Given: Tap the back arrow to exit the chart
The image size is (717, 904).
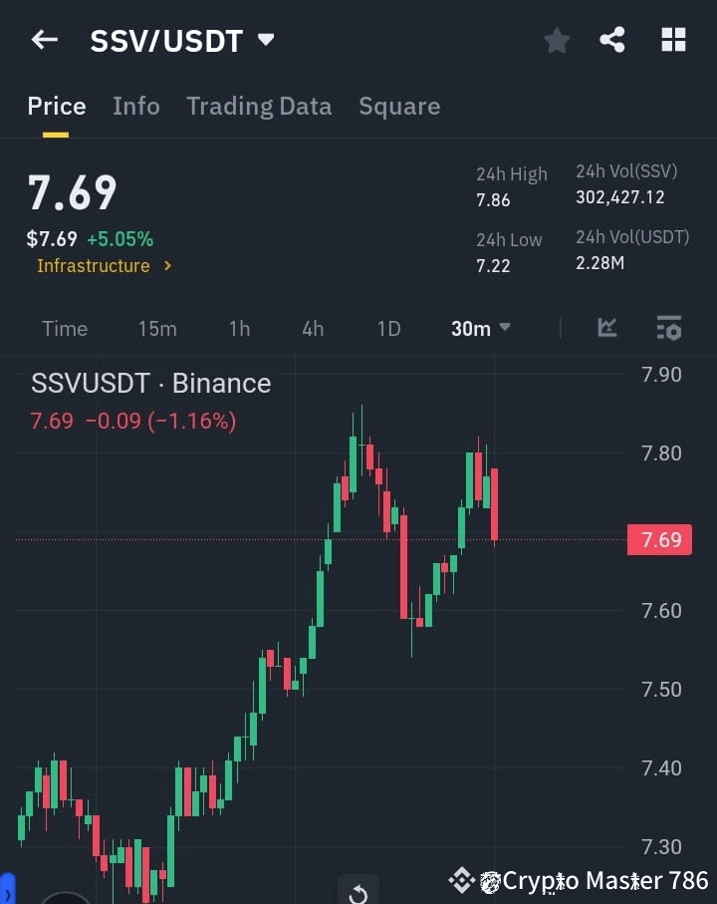Looking at the screenshot, I should pyautogui.click(x=44, y=40).
